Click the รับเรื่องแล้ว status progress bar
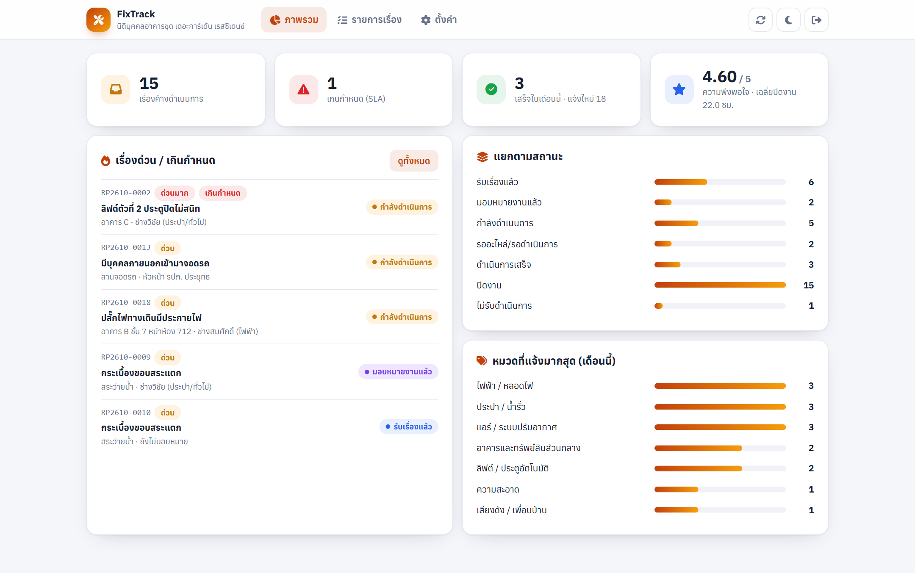 pyautogui.click(x=720, y=182)
